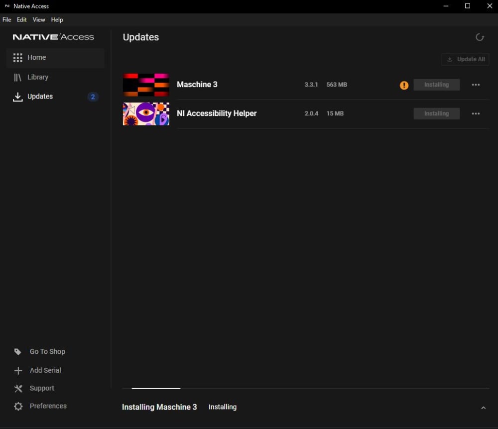Open the Support label link
The width and height of the screenshot is (498, 429).
click(x=42, y=388)
